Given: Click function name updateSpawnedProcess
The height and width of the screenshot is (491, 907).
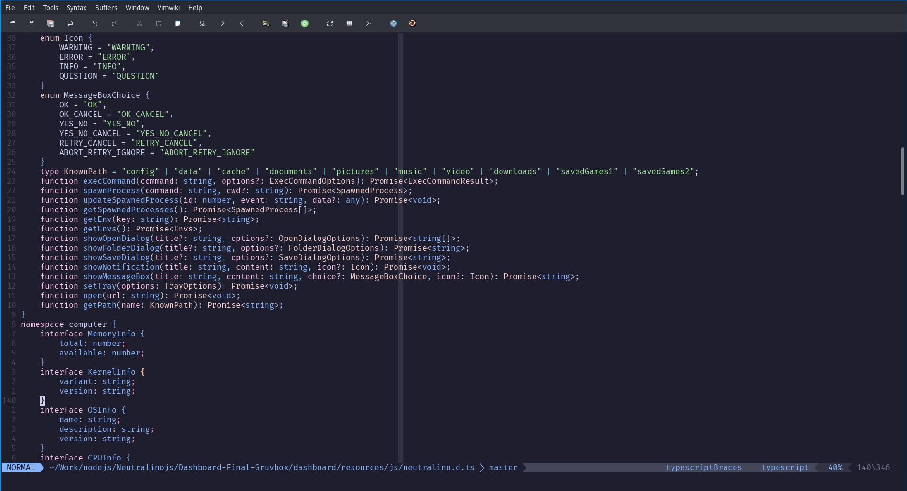Looking at the screenshot, I should (x=131, y=200).
